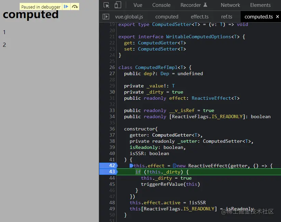
Task: Add a breakpoint on line 48
Action: click(x=112, y=203)
